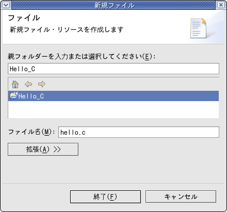Expand advanced options via 拡張(A) text

(x=38, y=149)
